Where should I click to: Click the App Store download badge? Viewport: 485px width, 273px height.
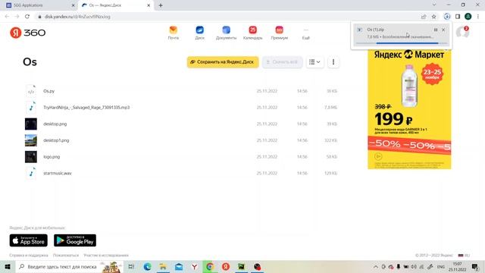[29, 240]
